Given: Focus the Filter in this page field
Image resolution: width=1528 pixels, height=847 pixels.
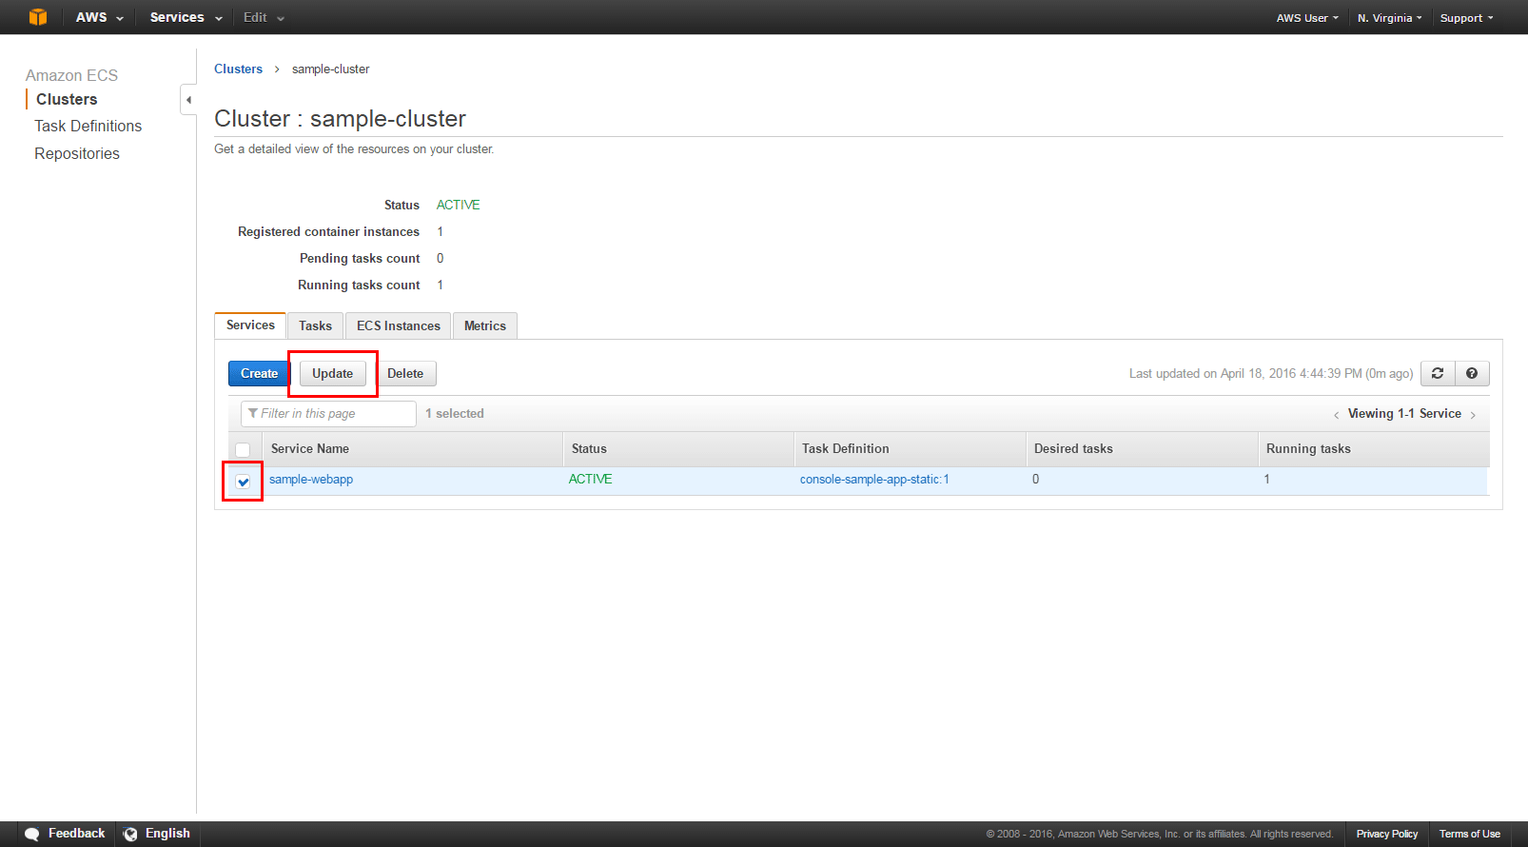Looking at the screenshot, I should tap(328, 414).
